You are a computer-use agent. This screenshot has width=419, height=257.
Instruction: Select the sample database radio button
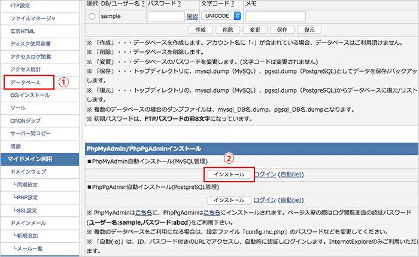point(92,16)
